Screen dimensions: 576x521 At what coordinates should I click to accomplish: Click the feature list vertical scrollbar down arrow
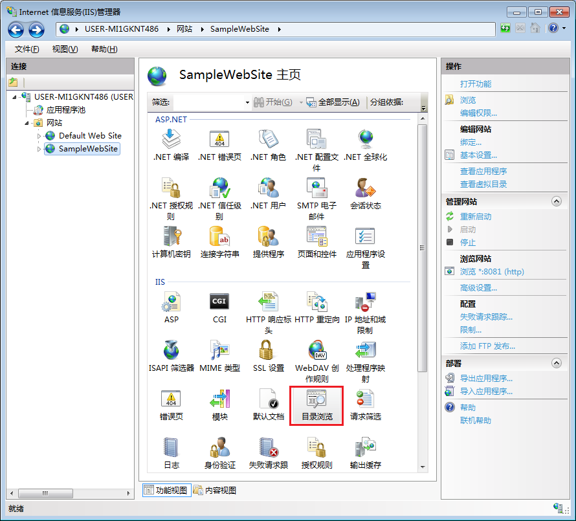point(423,467)
